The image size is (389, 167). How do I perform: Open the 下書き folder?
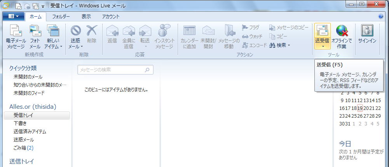[x=20, y=124]
